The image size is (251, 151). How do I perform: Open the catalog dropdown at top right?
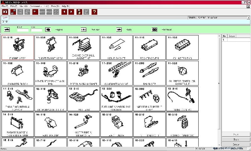[x=248, y=18]
